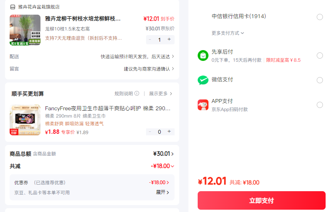This screenshot has width=331, height=212.
Task: Click 展开 to expand 京豆 options
Action: (162, 192)
